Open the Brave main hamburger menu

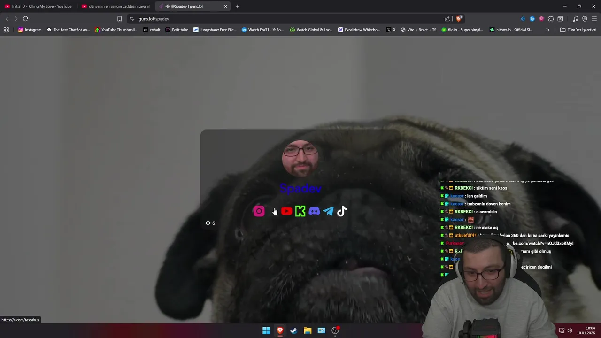pos(594,19)
